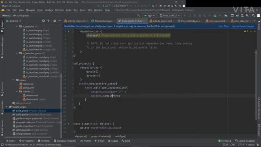Click the Apply Changes icon in toolbar
The width and height of the screenshot is (261, 147).
tap(190, 16)
